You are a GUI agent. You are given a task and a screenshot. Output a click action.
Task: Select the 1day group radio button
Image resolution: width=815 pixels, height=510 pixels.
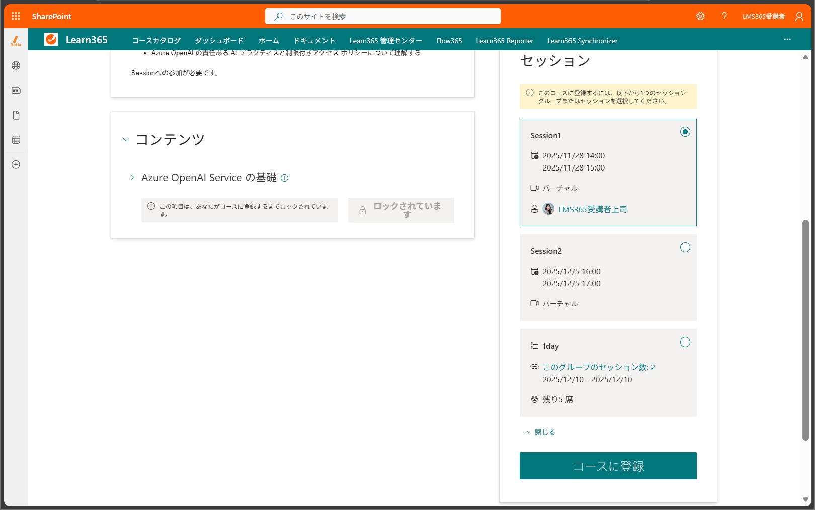pyautogui.click(x=685, y=342)
